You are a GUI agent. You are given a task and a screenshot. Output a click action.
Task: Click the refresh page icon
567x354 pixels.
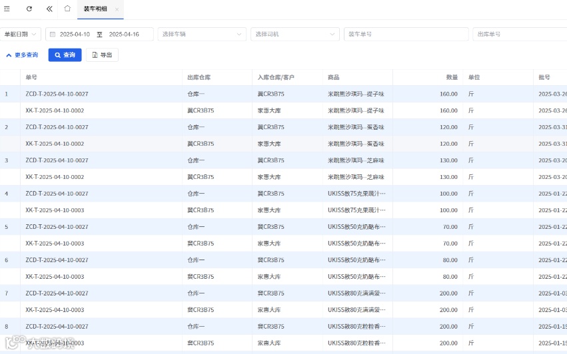pos(29,9)
